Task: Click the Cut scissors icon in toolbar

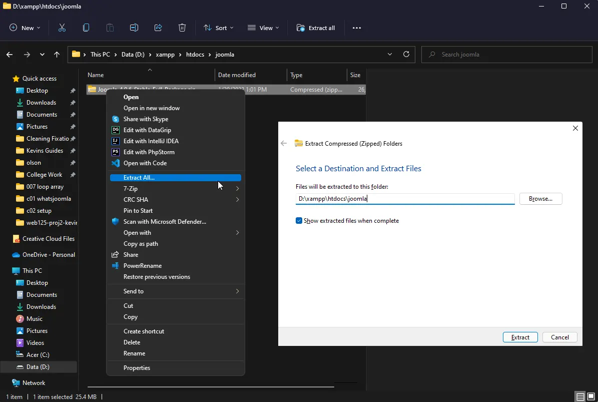Action: click(62, 28)
